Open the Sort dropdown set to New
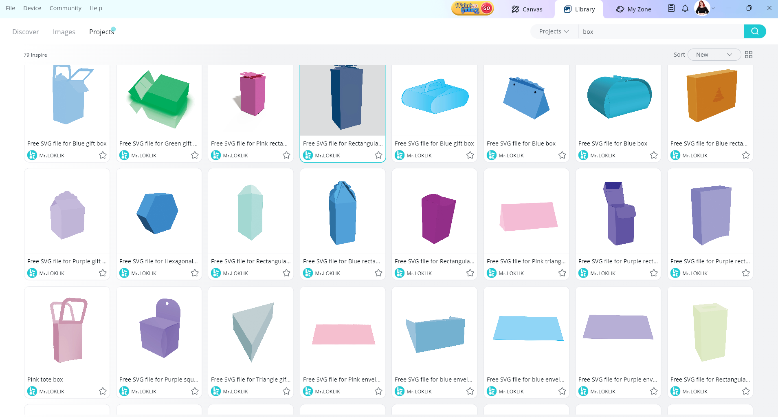 [x=714, y=55]
